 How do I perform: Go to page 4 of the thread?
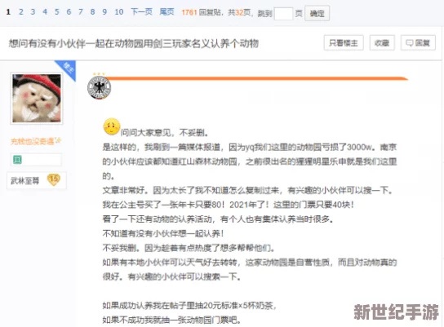click(x=45, y=12)
